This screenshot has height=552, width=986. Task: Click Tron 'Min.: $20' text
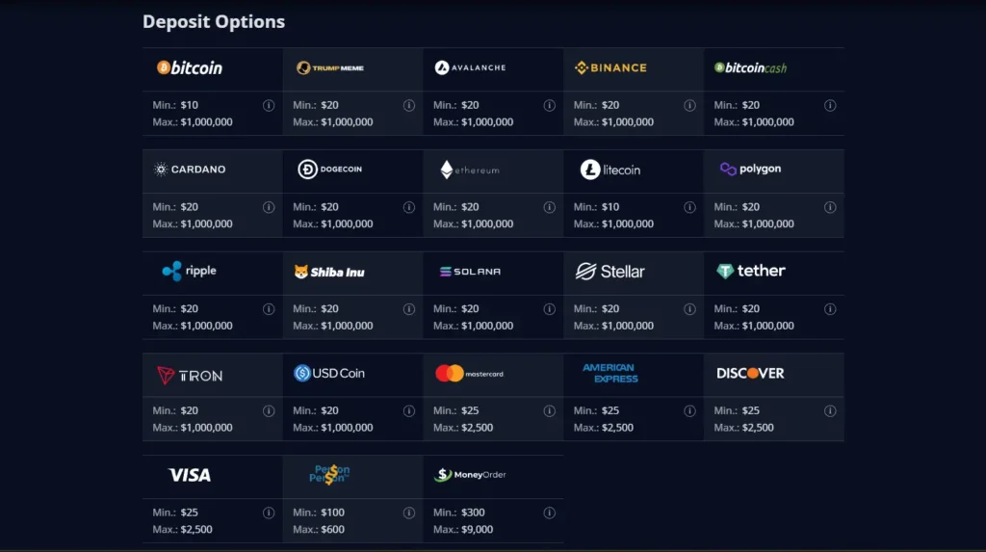[175, 410]
